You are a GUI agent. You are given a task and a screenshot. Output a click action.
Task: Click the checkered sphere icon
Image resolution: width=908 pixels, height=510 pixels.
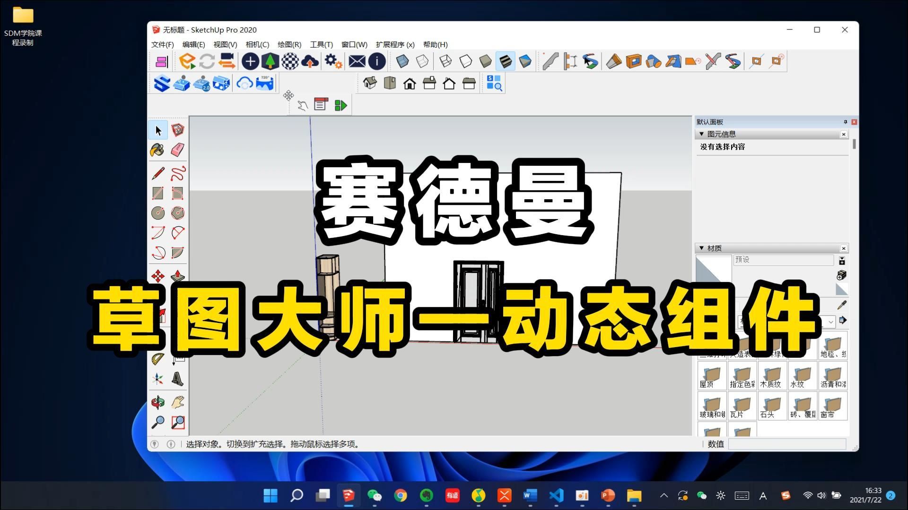(290, 61)
